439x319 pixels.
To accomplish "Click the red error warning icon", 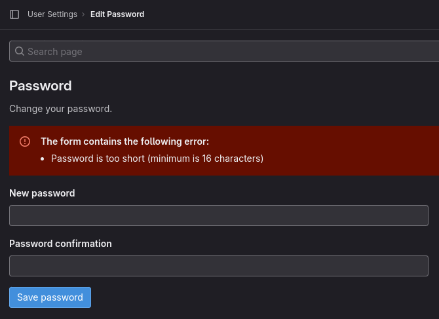I will (x=25, y=141).
